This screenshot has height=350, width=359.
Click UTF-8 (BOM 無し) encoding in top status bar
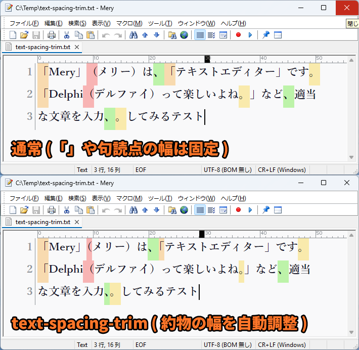click(228, 170)
